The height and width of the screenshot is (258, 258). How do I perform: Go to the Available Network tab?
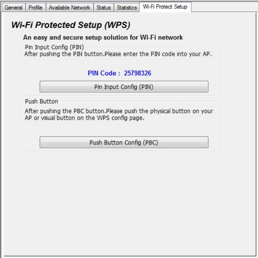coord(69,7)
